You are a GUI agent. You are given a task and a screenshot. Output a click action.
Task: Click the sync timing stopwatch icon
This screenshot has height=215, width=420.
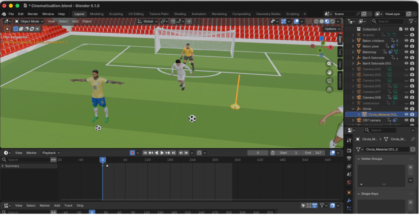(273, 153)
